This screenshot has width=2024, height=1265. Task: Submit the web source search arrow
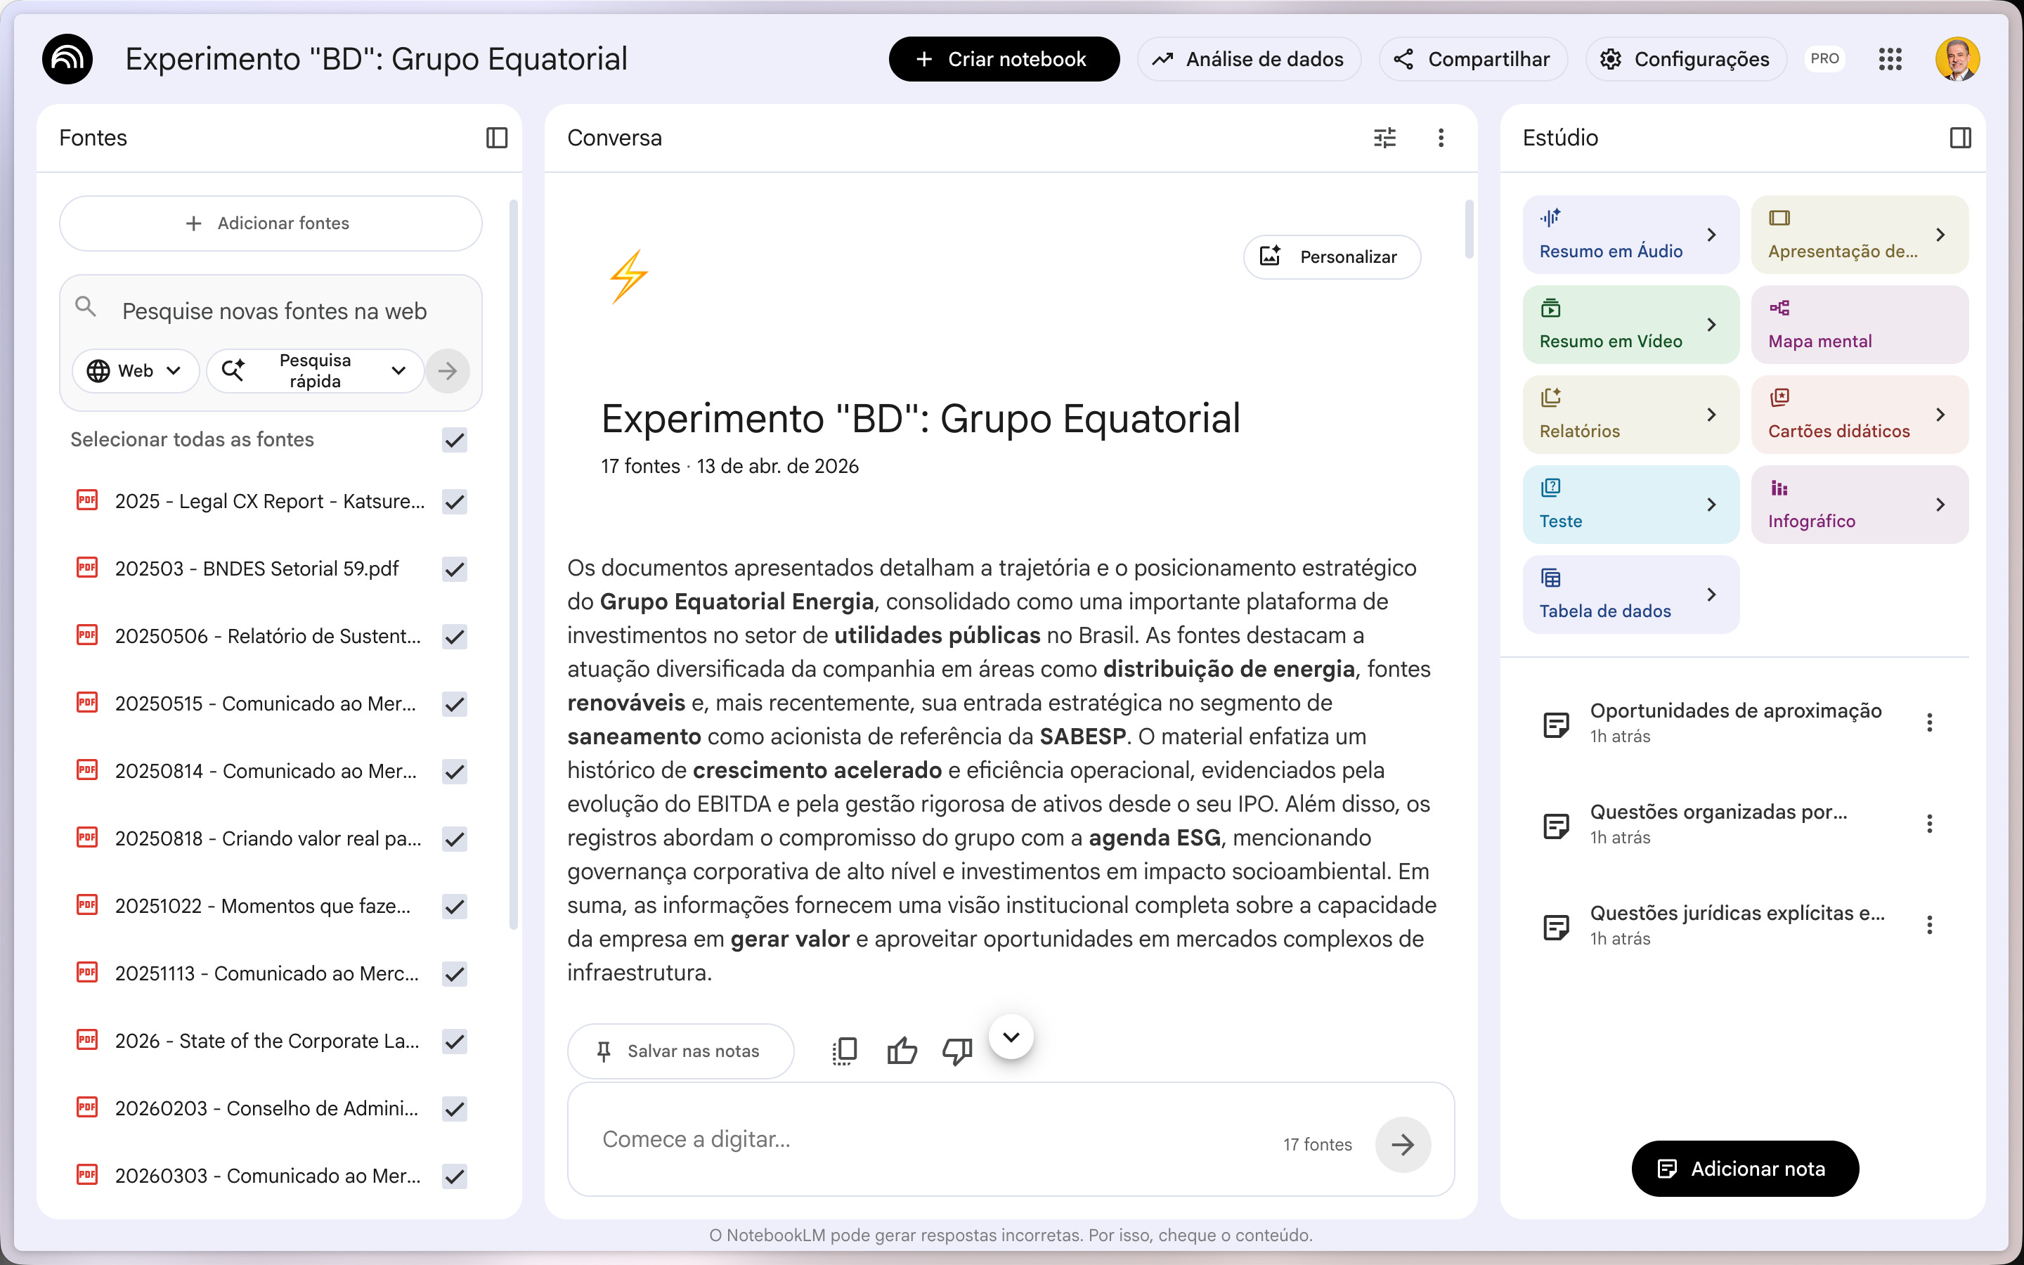(448, 370)
